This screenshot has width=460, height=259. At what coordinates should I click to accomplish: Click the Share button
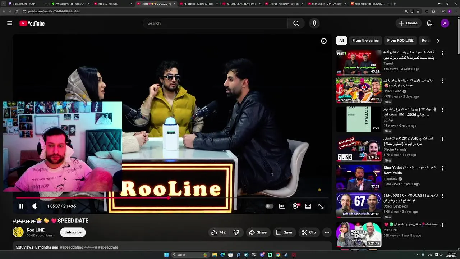coord(258,232)
